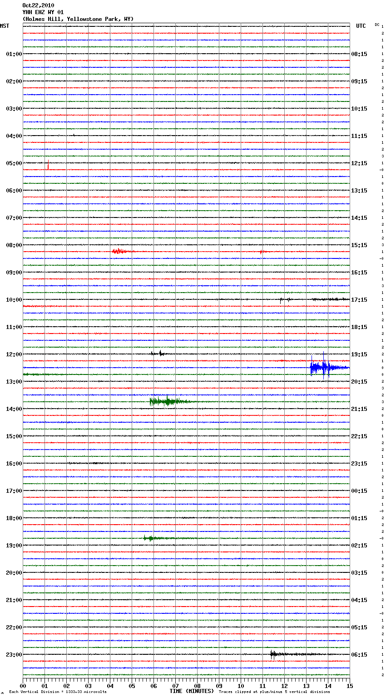
Task: Click the 04:15 UTC time label
Action: [359, 600]
